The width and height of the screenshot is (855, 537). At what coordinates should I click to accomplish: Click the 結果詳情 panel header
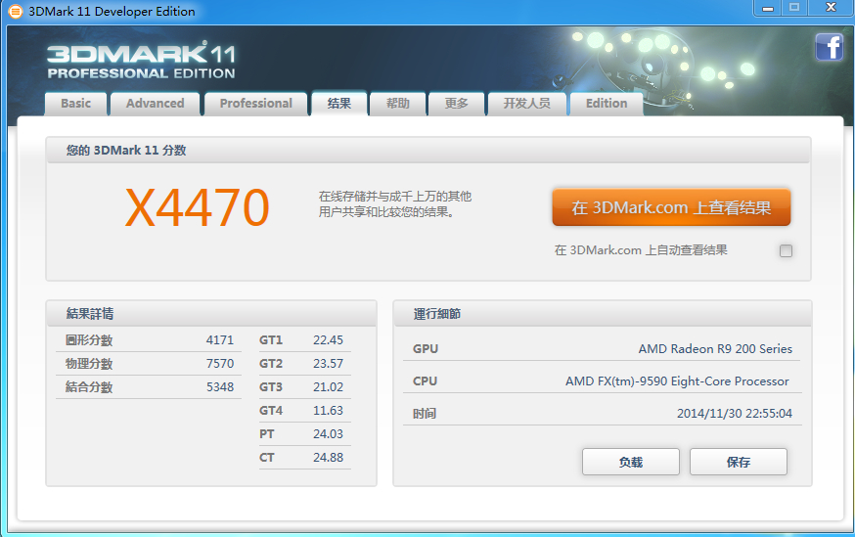(x=89, y=313)
